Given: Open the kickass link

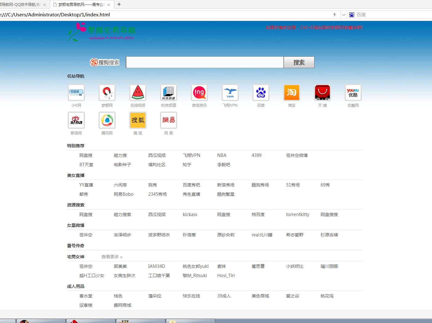Looking at the screenshot, I should [190, 215].
